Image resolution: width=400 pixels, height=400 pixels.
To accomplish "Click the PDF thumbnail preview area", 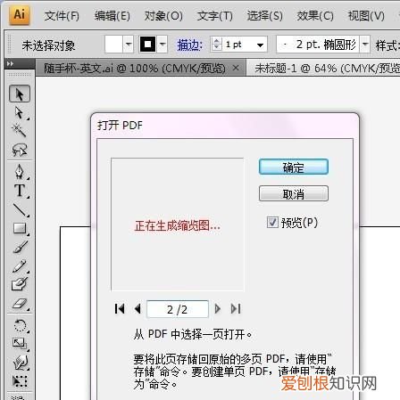I will (x=178, y=224).
